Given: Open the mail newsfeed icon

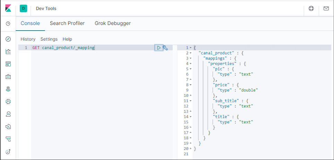Looking at the screenshot, I should [x=326, y=9].
